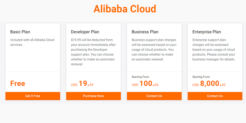Click the USD 100.00 price
Viewport: 246px width, 123px height.
(x=145, y=84)
